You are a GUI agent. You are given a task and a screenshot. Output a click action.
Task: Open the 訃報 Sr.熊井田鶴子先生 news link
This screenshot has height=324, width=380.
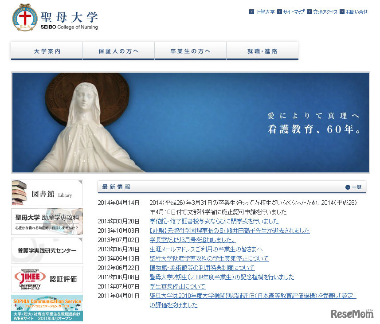click(230, 230)
